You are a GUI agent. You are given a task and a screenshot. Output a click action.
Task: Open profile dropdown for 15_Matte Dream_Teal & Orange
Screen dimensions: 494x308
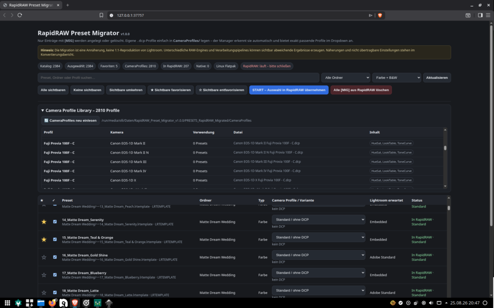[318, 237]
